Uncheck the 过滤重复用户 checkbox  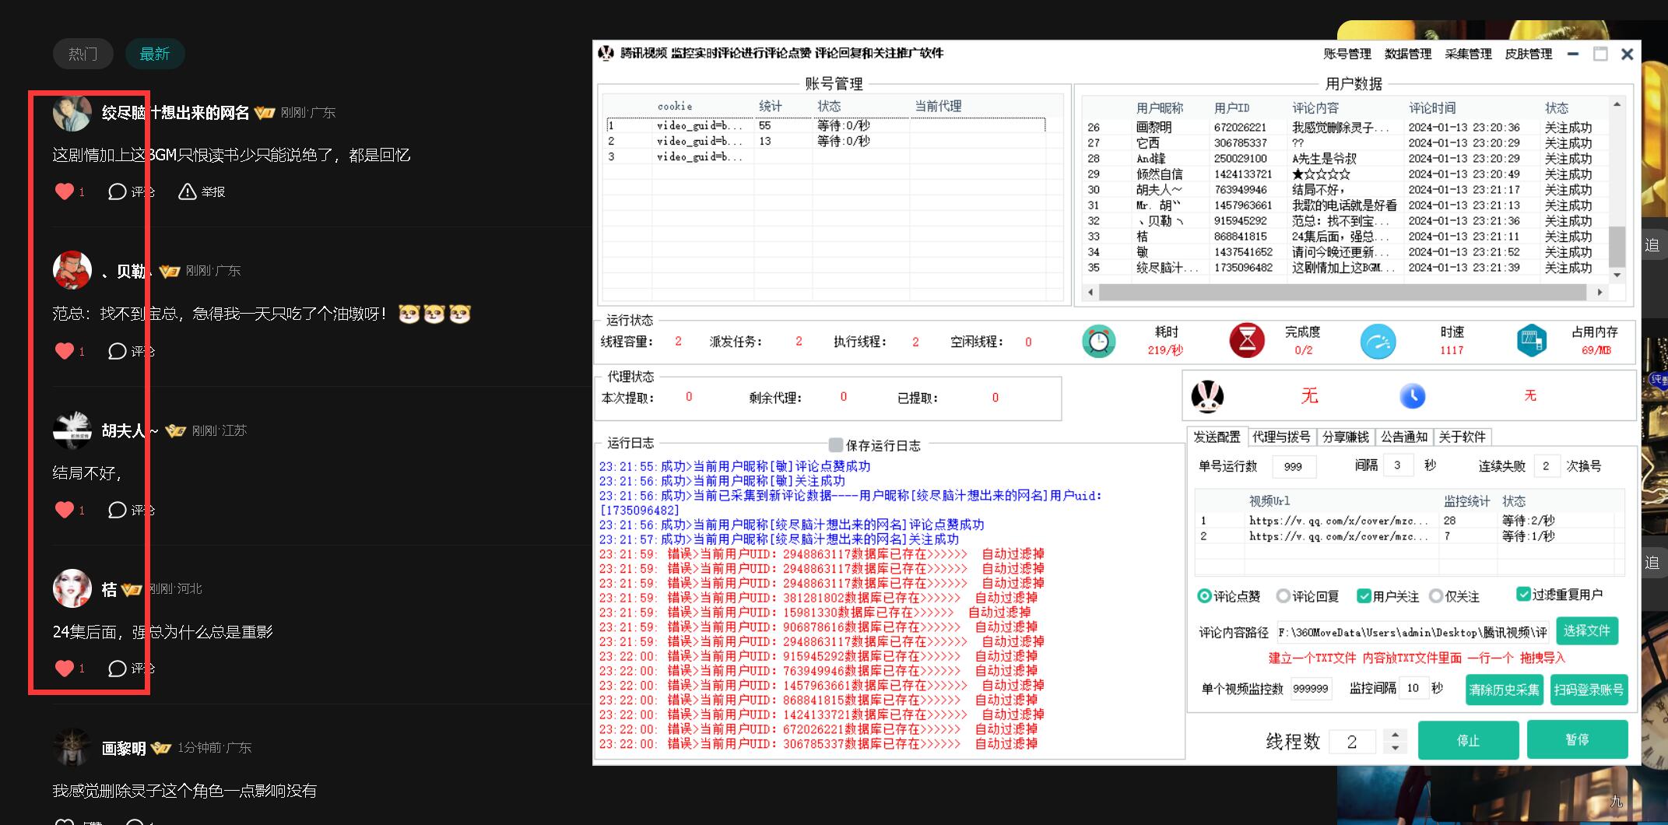1523,595
